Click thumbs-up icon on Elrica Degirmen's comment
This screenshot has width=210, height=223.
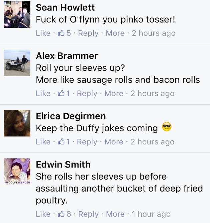(61, 142)
